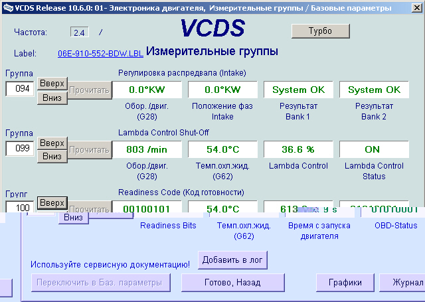
Task: Click the group 094 number field
Action: point(20,88)
